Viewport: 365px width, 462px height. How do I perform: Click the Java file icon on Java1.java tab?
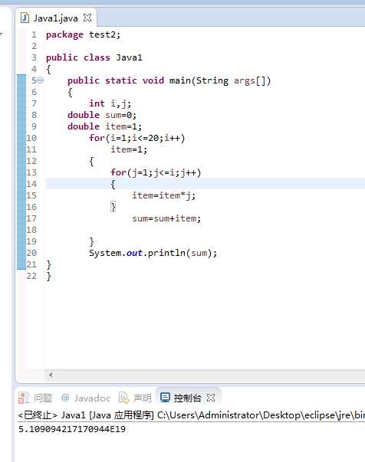coord(25,18)
